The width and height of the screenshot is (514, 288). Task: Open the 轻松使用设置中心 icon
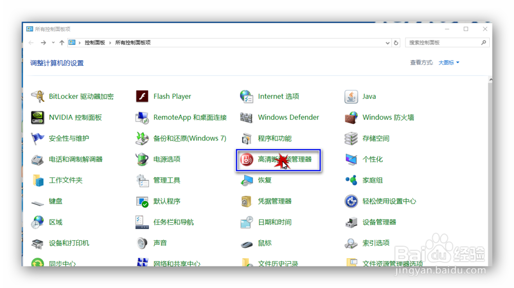coord(351,202)
